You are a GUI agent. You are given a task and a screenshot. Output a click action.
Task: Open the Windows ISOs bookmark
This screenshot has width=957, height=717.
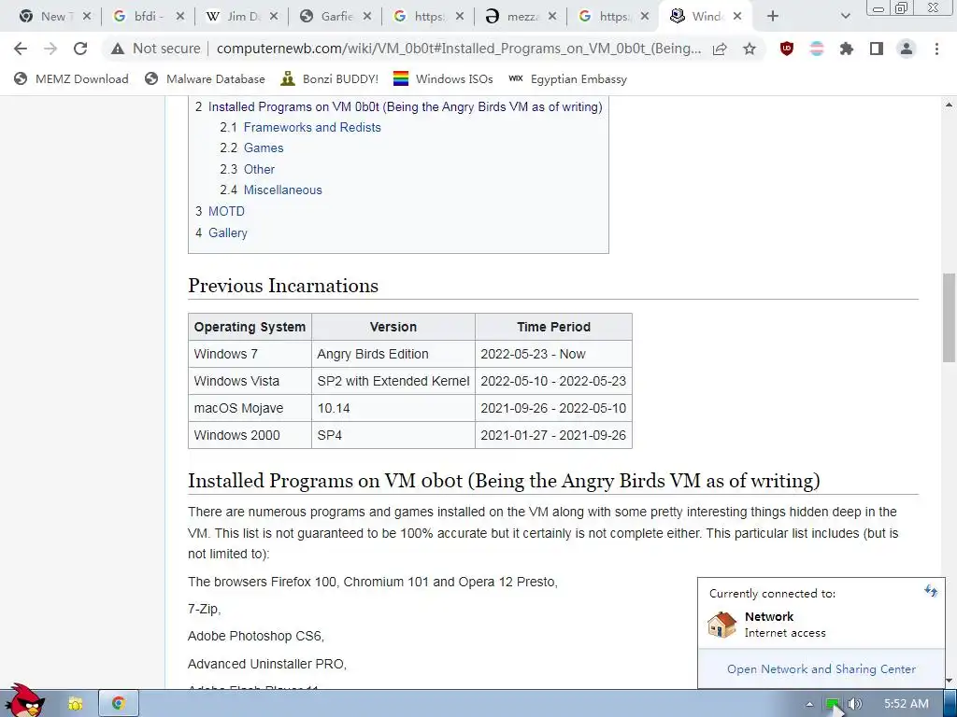pos(443,79)
